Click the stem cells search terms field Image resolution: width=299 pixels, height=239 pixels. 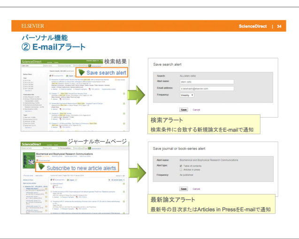tap(33, 66)
